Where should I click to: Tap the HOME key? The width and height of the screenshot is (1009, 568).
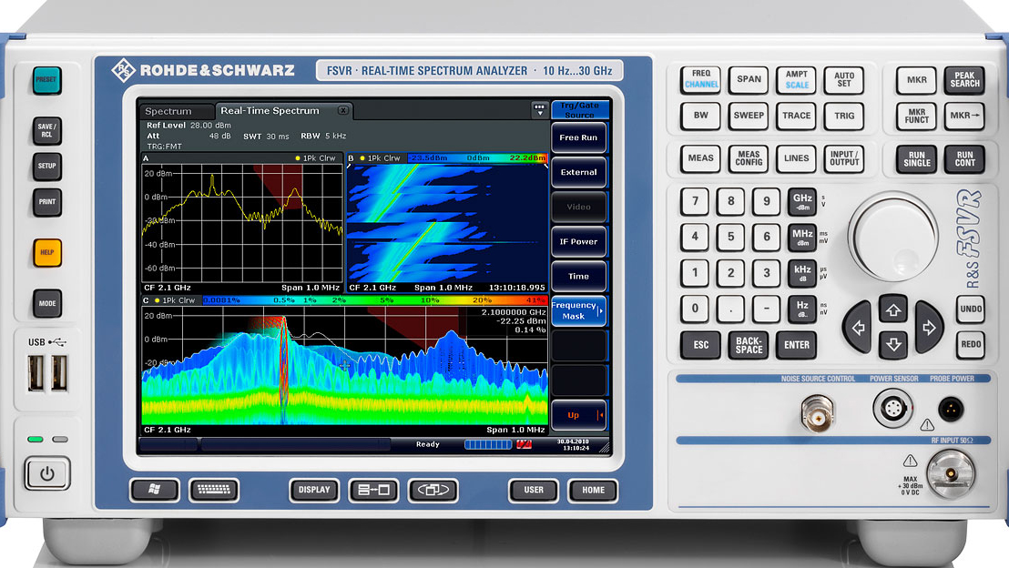pyautogui.click(x=594, y=490)
